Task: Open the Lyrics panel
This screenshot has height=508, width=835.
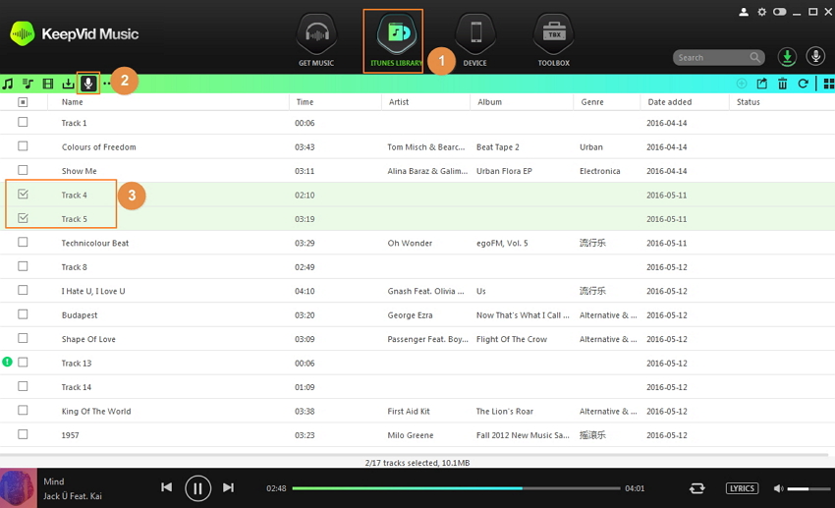Action: tap(742, 488)
